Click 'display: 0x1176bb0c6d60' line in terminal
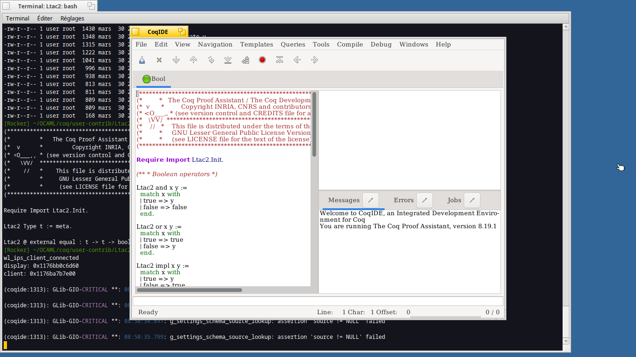This screenshot has height=357, width=636. [x=41, y=266]
